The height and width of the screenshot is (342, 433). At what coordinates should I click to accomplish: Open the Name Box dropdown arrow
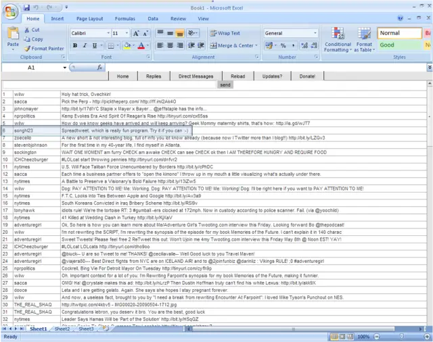pos(64,68)
